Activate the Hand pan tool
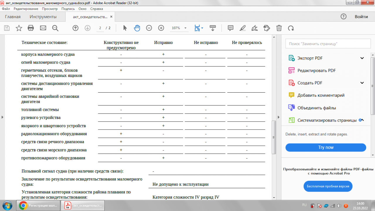 click(137, 28)
